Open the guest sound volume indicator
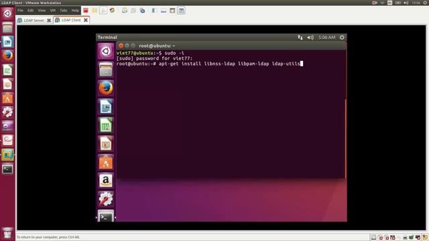 [310, 37]
